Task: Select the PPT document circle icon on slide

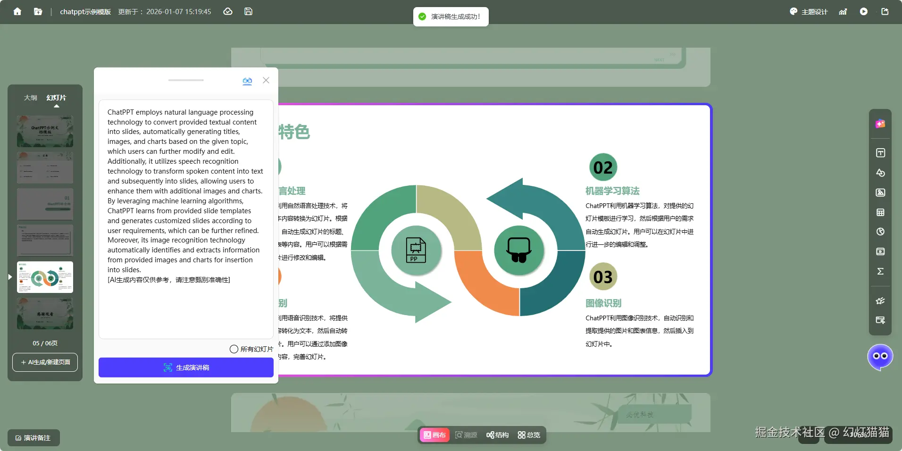Action: (416, 250)
